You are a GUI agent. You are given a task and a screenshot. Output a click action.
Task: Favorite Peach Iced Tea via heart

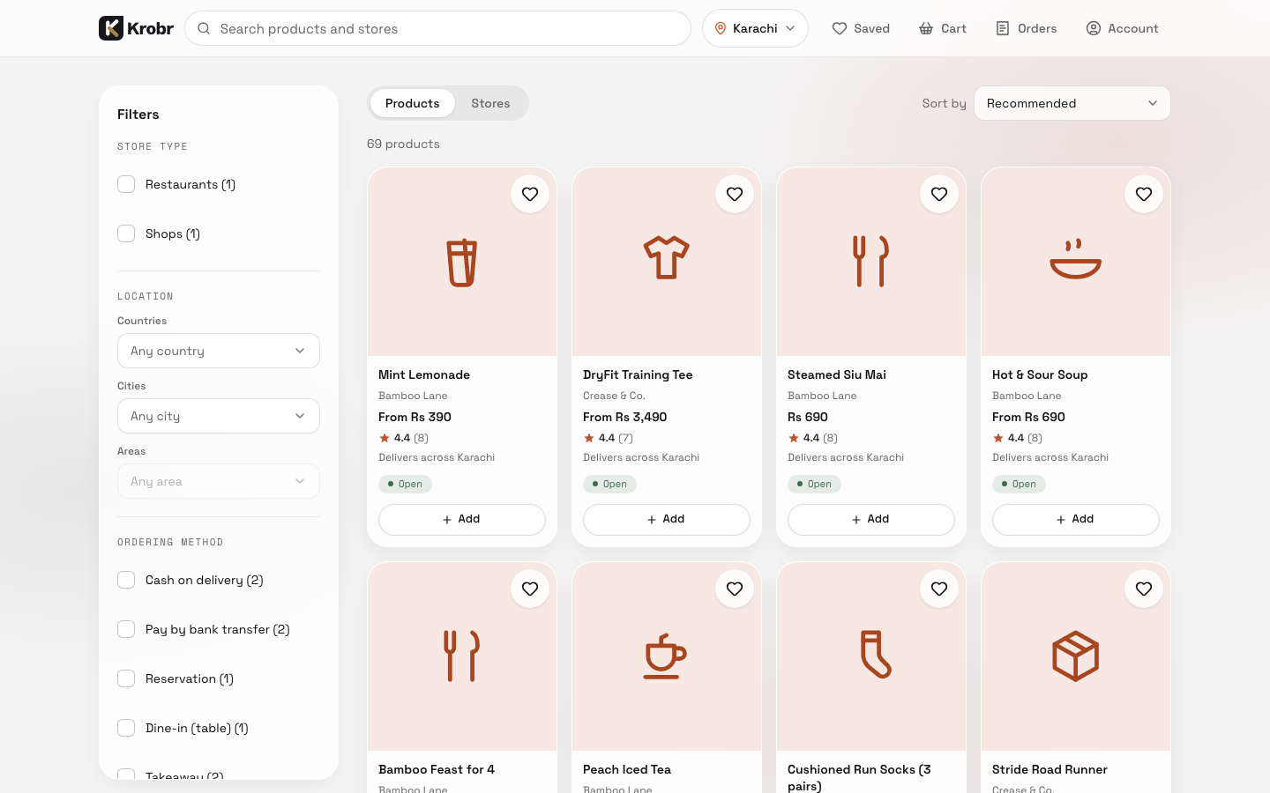(735, 589)
